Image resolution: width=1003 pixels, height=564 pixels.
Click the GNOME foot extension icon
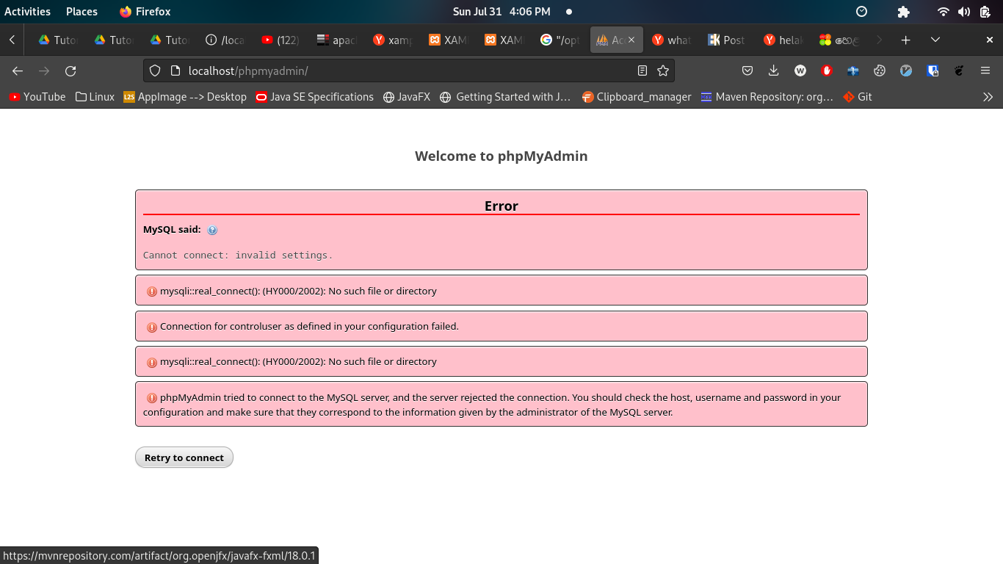click(959, 70)
